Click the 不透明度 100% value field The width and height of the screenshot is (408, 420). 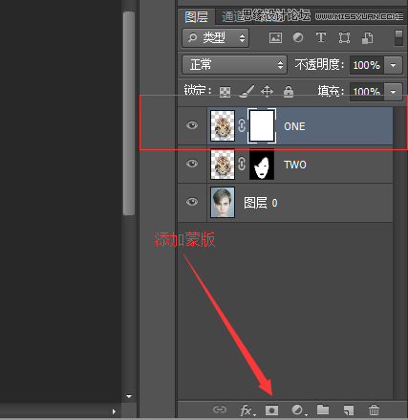point(367,65)
